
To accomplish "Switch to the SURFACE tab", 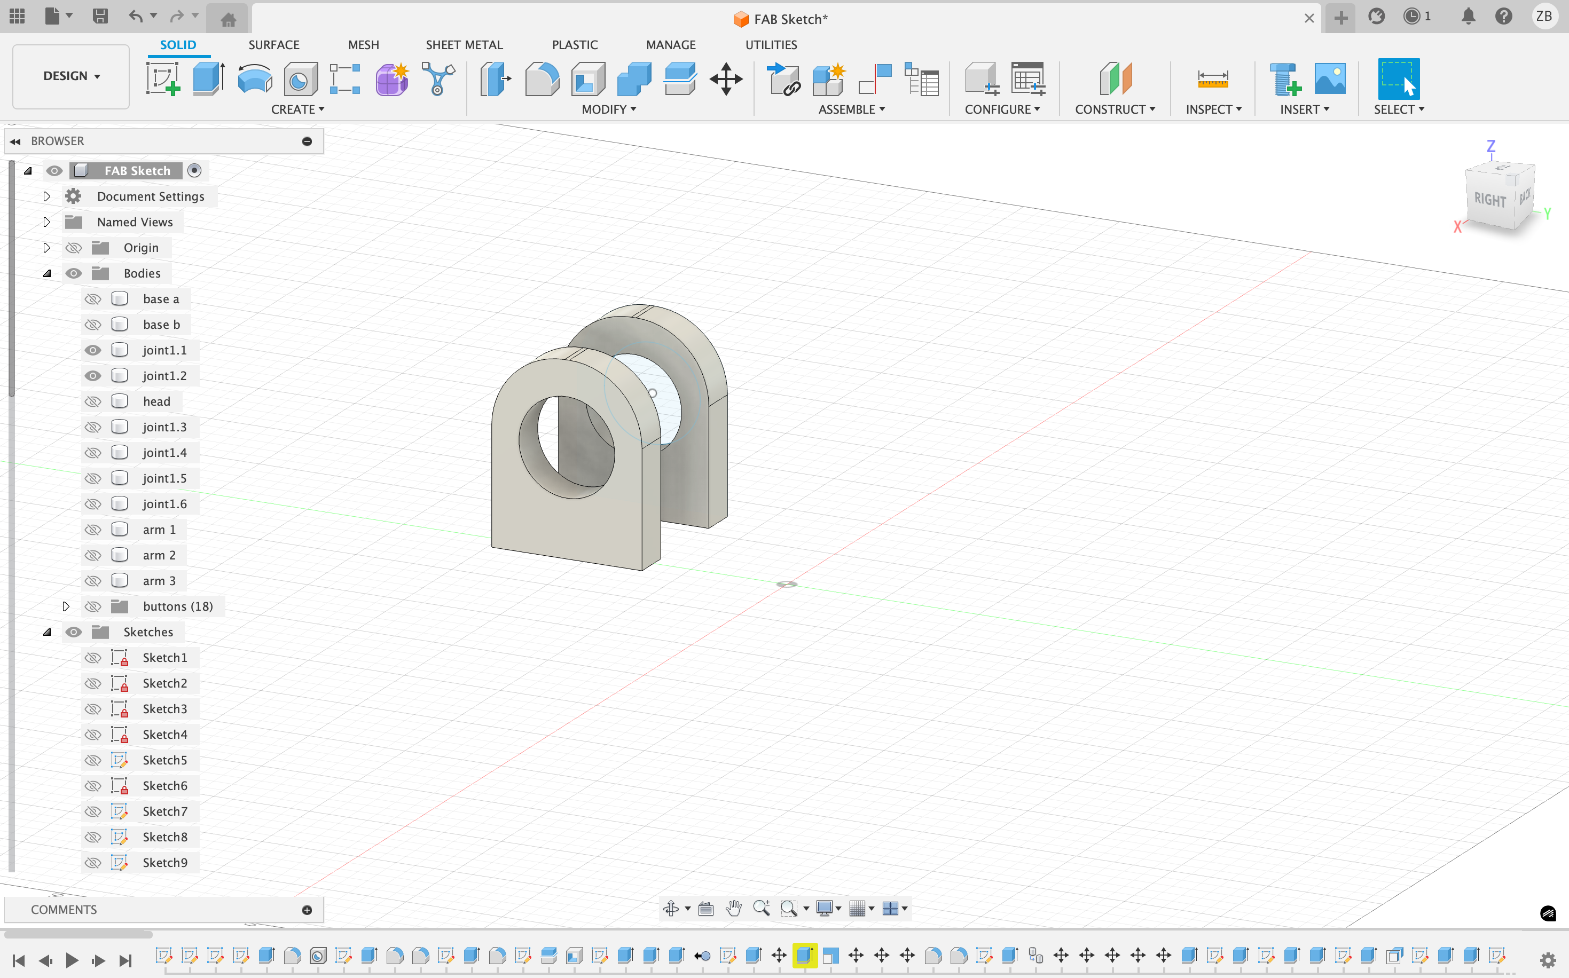I will pyautogui.click(x=273, y=45).
